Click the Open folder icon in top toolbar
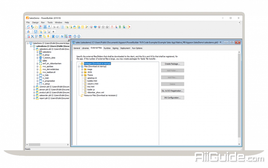Image resolution: width=268 pixels, height=168 pixels. (36, 27)
